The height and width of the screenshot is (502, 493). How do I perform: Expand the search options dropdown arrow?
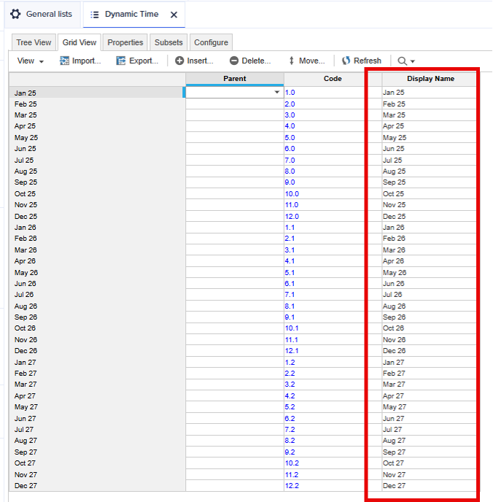click(412, 61)
